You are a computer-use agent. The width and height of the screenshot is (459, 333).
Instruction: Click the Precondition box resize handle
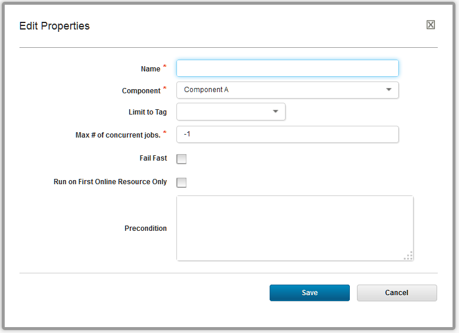[x=408, y=256]
